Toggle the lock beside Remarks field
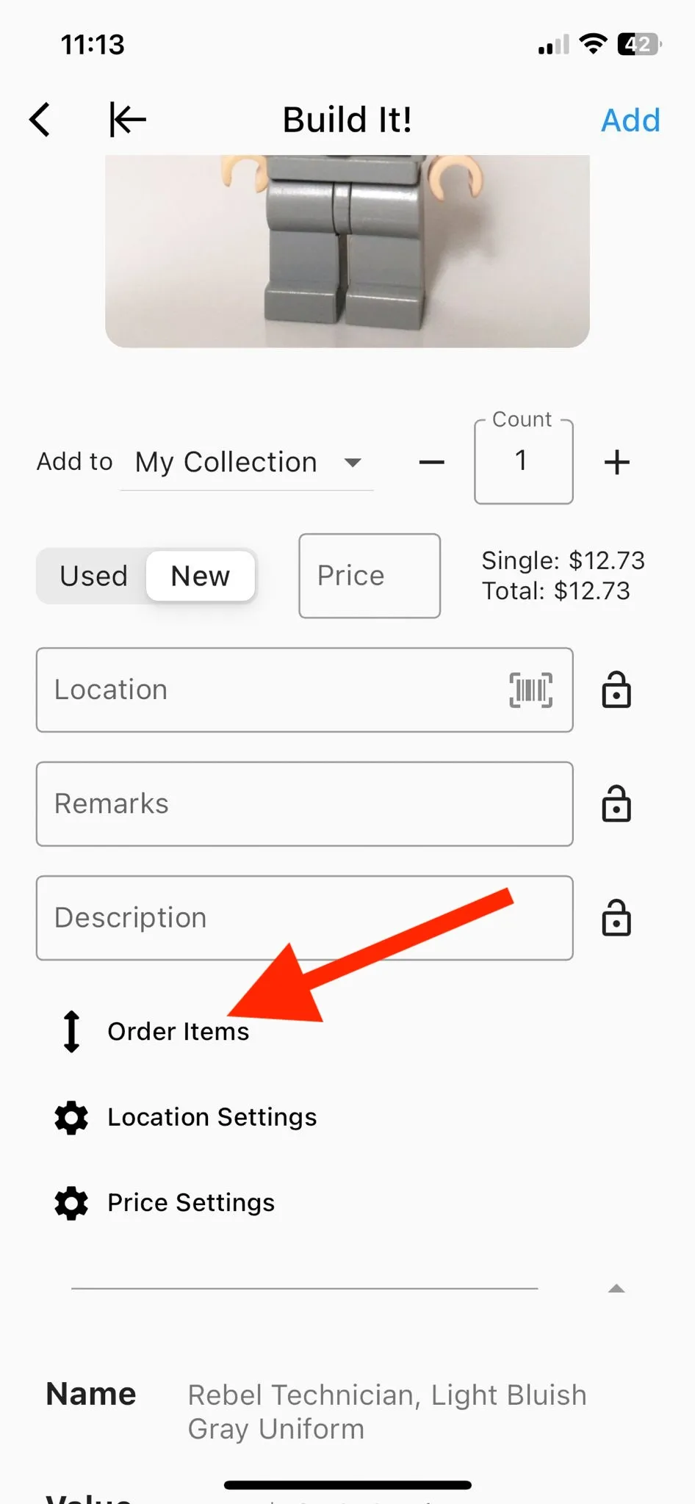The width and height of the screenshot is (695, 1504). (616, 804)
